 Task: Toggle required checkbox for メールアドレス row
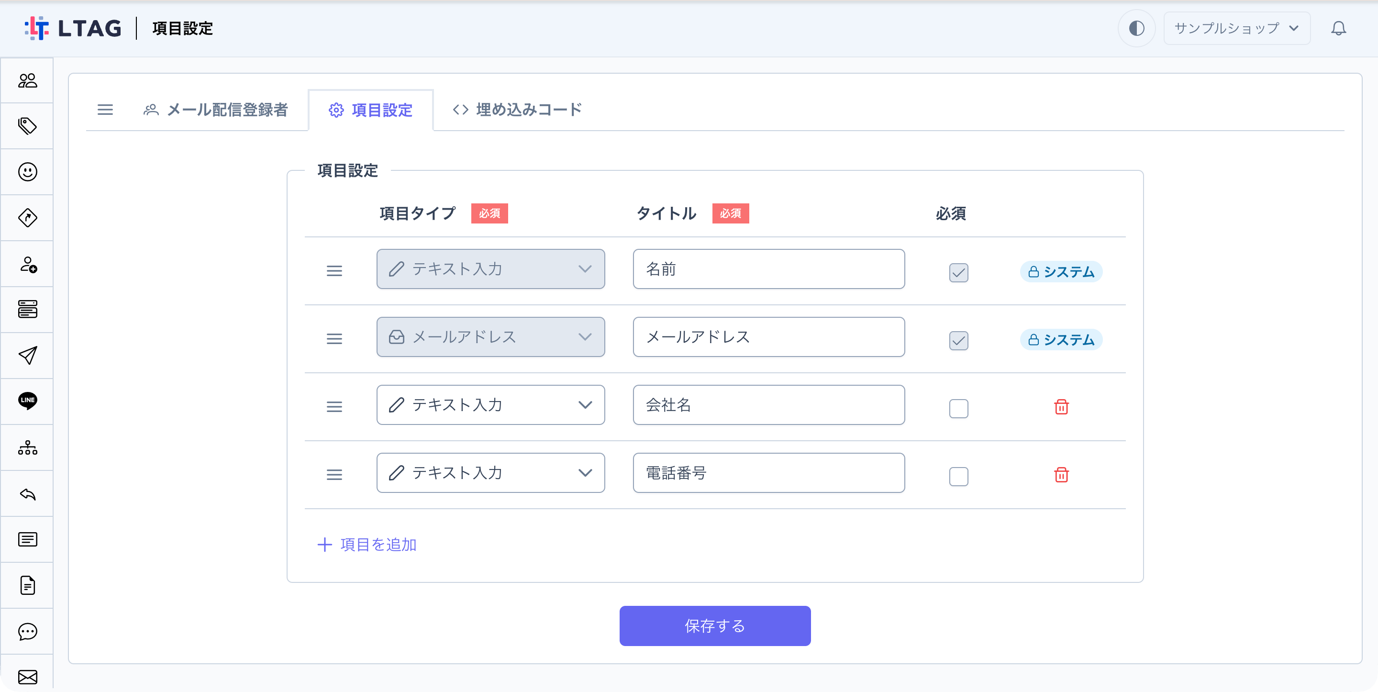[x=958, y=340]
